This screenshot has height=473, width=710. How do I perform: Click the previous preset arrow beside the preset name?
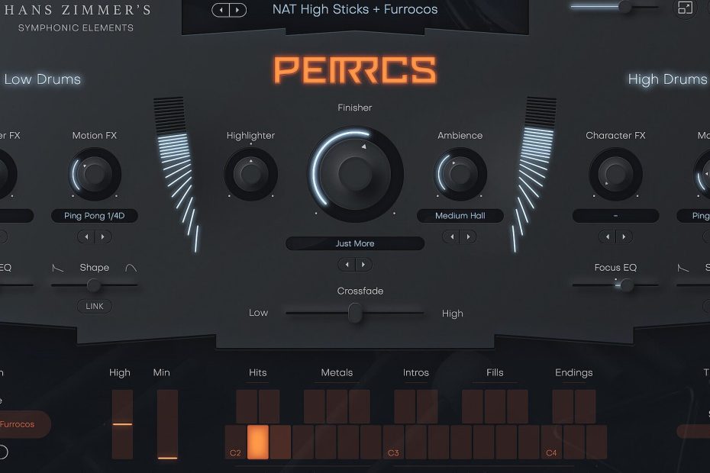(x=221, y=10)
